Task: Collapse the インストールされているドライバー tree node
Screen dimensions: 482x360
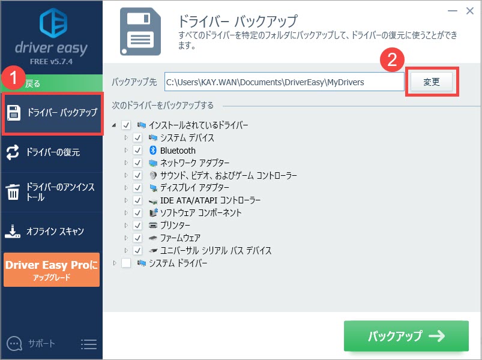Action: click(x=115, y=125)
